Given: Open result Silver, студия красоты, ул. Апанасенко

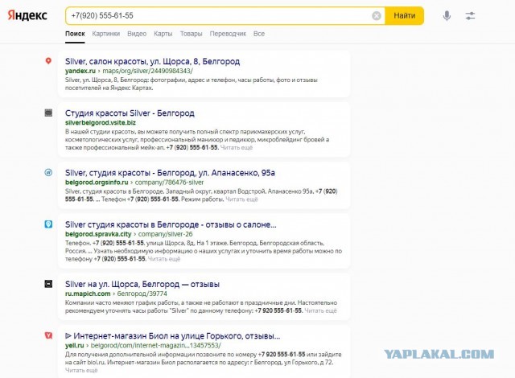Looking at the screenshot, I should (x=170, y=173).
